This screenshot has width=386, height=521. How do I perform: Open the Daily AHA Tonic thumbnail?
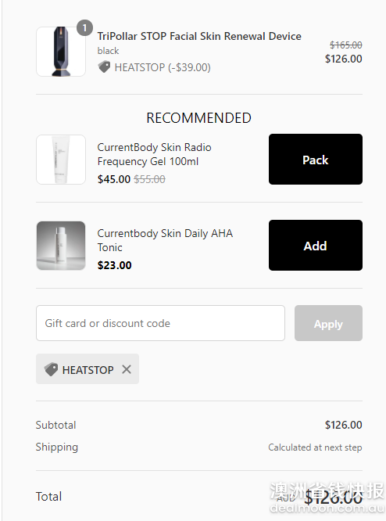click(x=61, y=246)
